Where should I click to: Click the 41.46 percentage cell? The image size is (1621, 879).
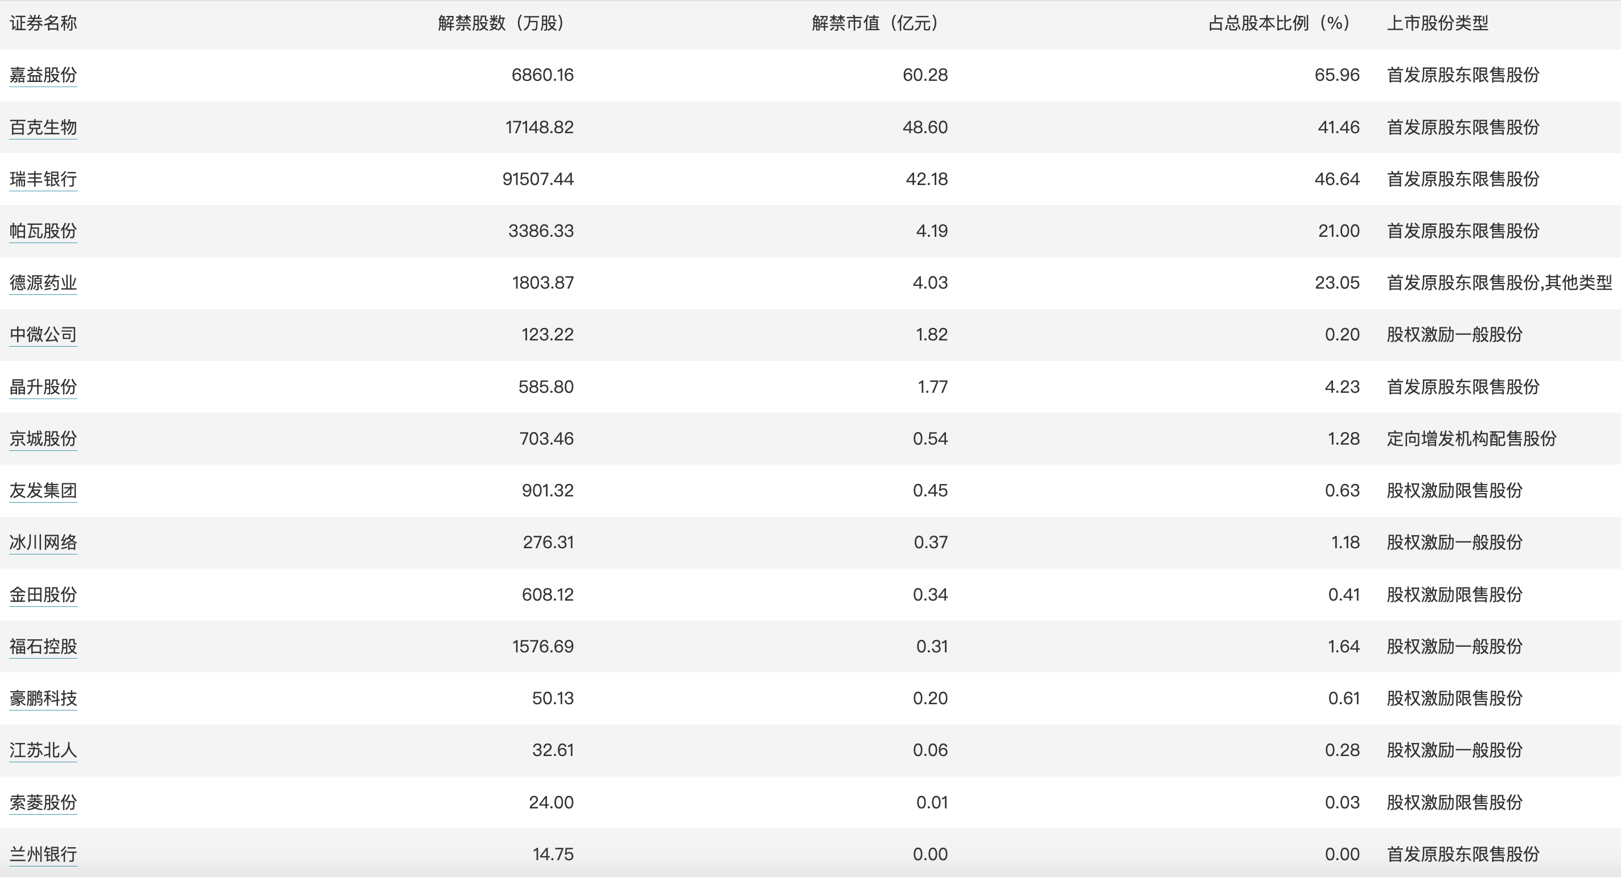1339,127
